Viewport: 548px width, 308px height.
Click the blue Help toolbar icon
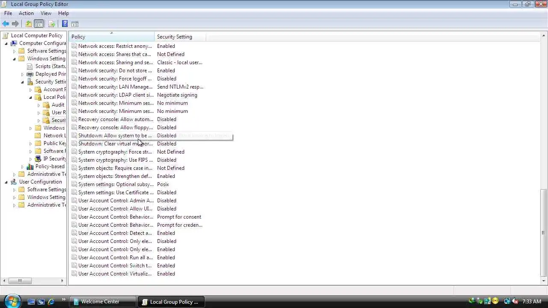point(65,24)
